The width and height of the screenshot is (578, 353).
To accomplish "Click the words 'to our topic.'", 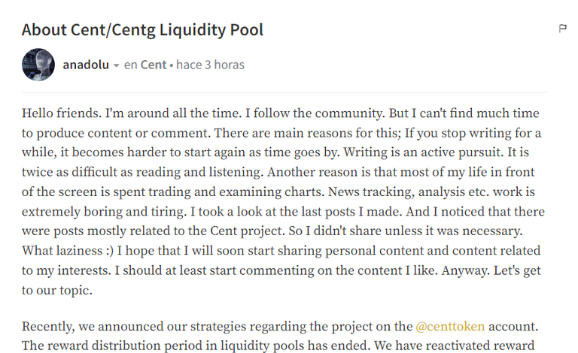I will coord(57,290).
